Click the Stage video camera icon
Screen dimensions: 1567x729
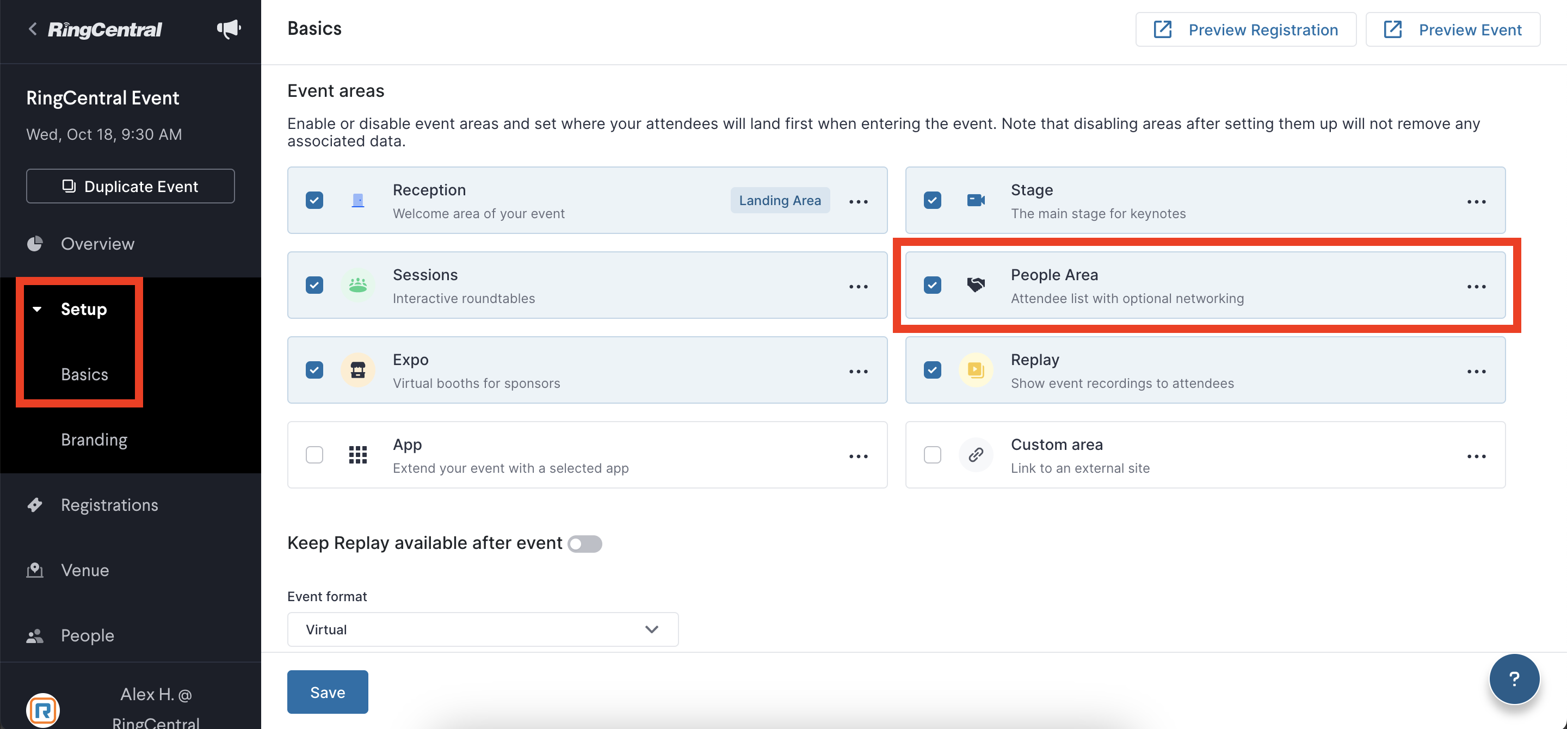[x=976, y=200]
